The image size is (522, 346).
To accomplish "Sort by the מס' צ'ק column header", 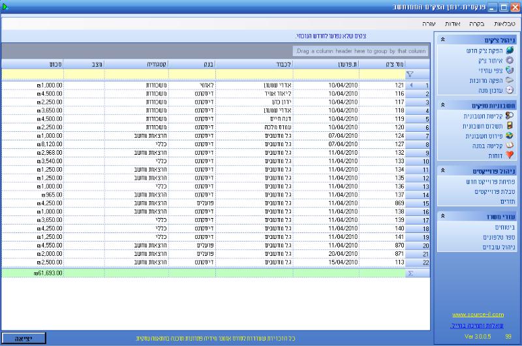I will [x=382, y=64].
